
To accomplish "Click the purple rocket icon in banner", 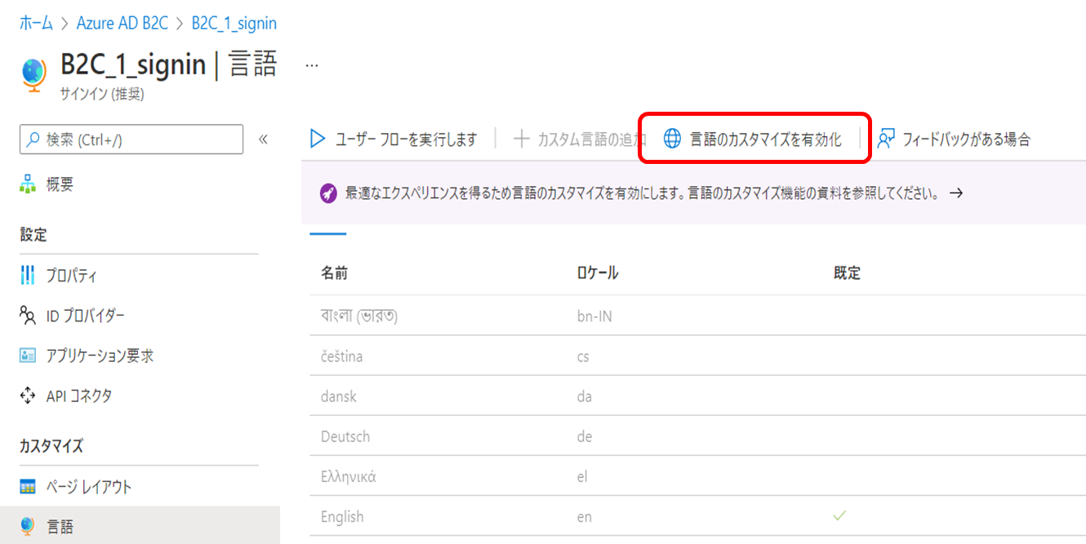I will [328, 194].
